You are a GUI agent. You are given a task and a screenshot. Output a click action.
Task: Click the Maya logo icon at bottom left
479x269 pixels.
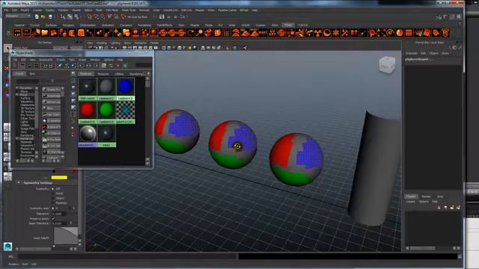[x=8, y=247]
